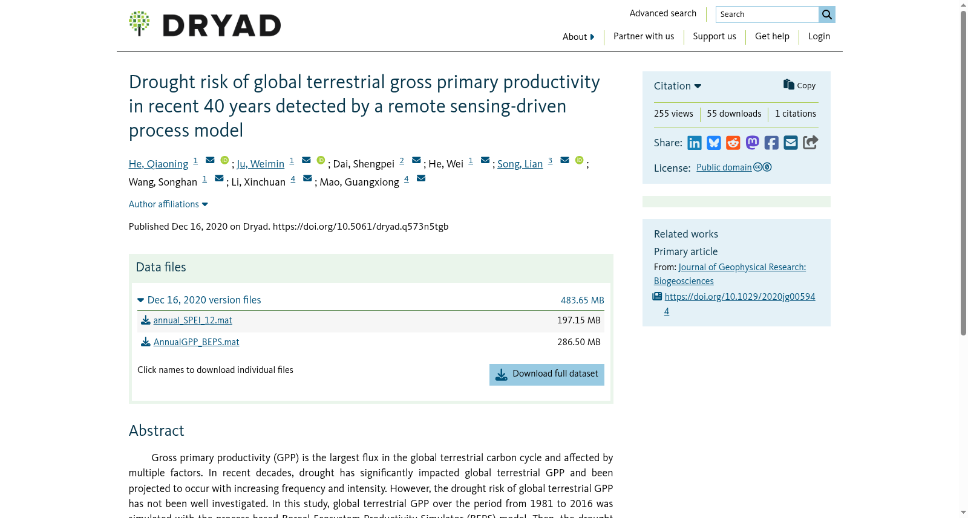Open Support us page
968x518 pixels.
coord(715,36)
